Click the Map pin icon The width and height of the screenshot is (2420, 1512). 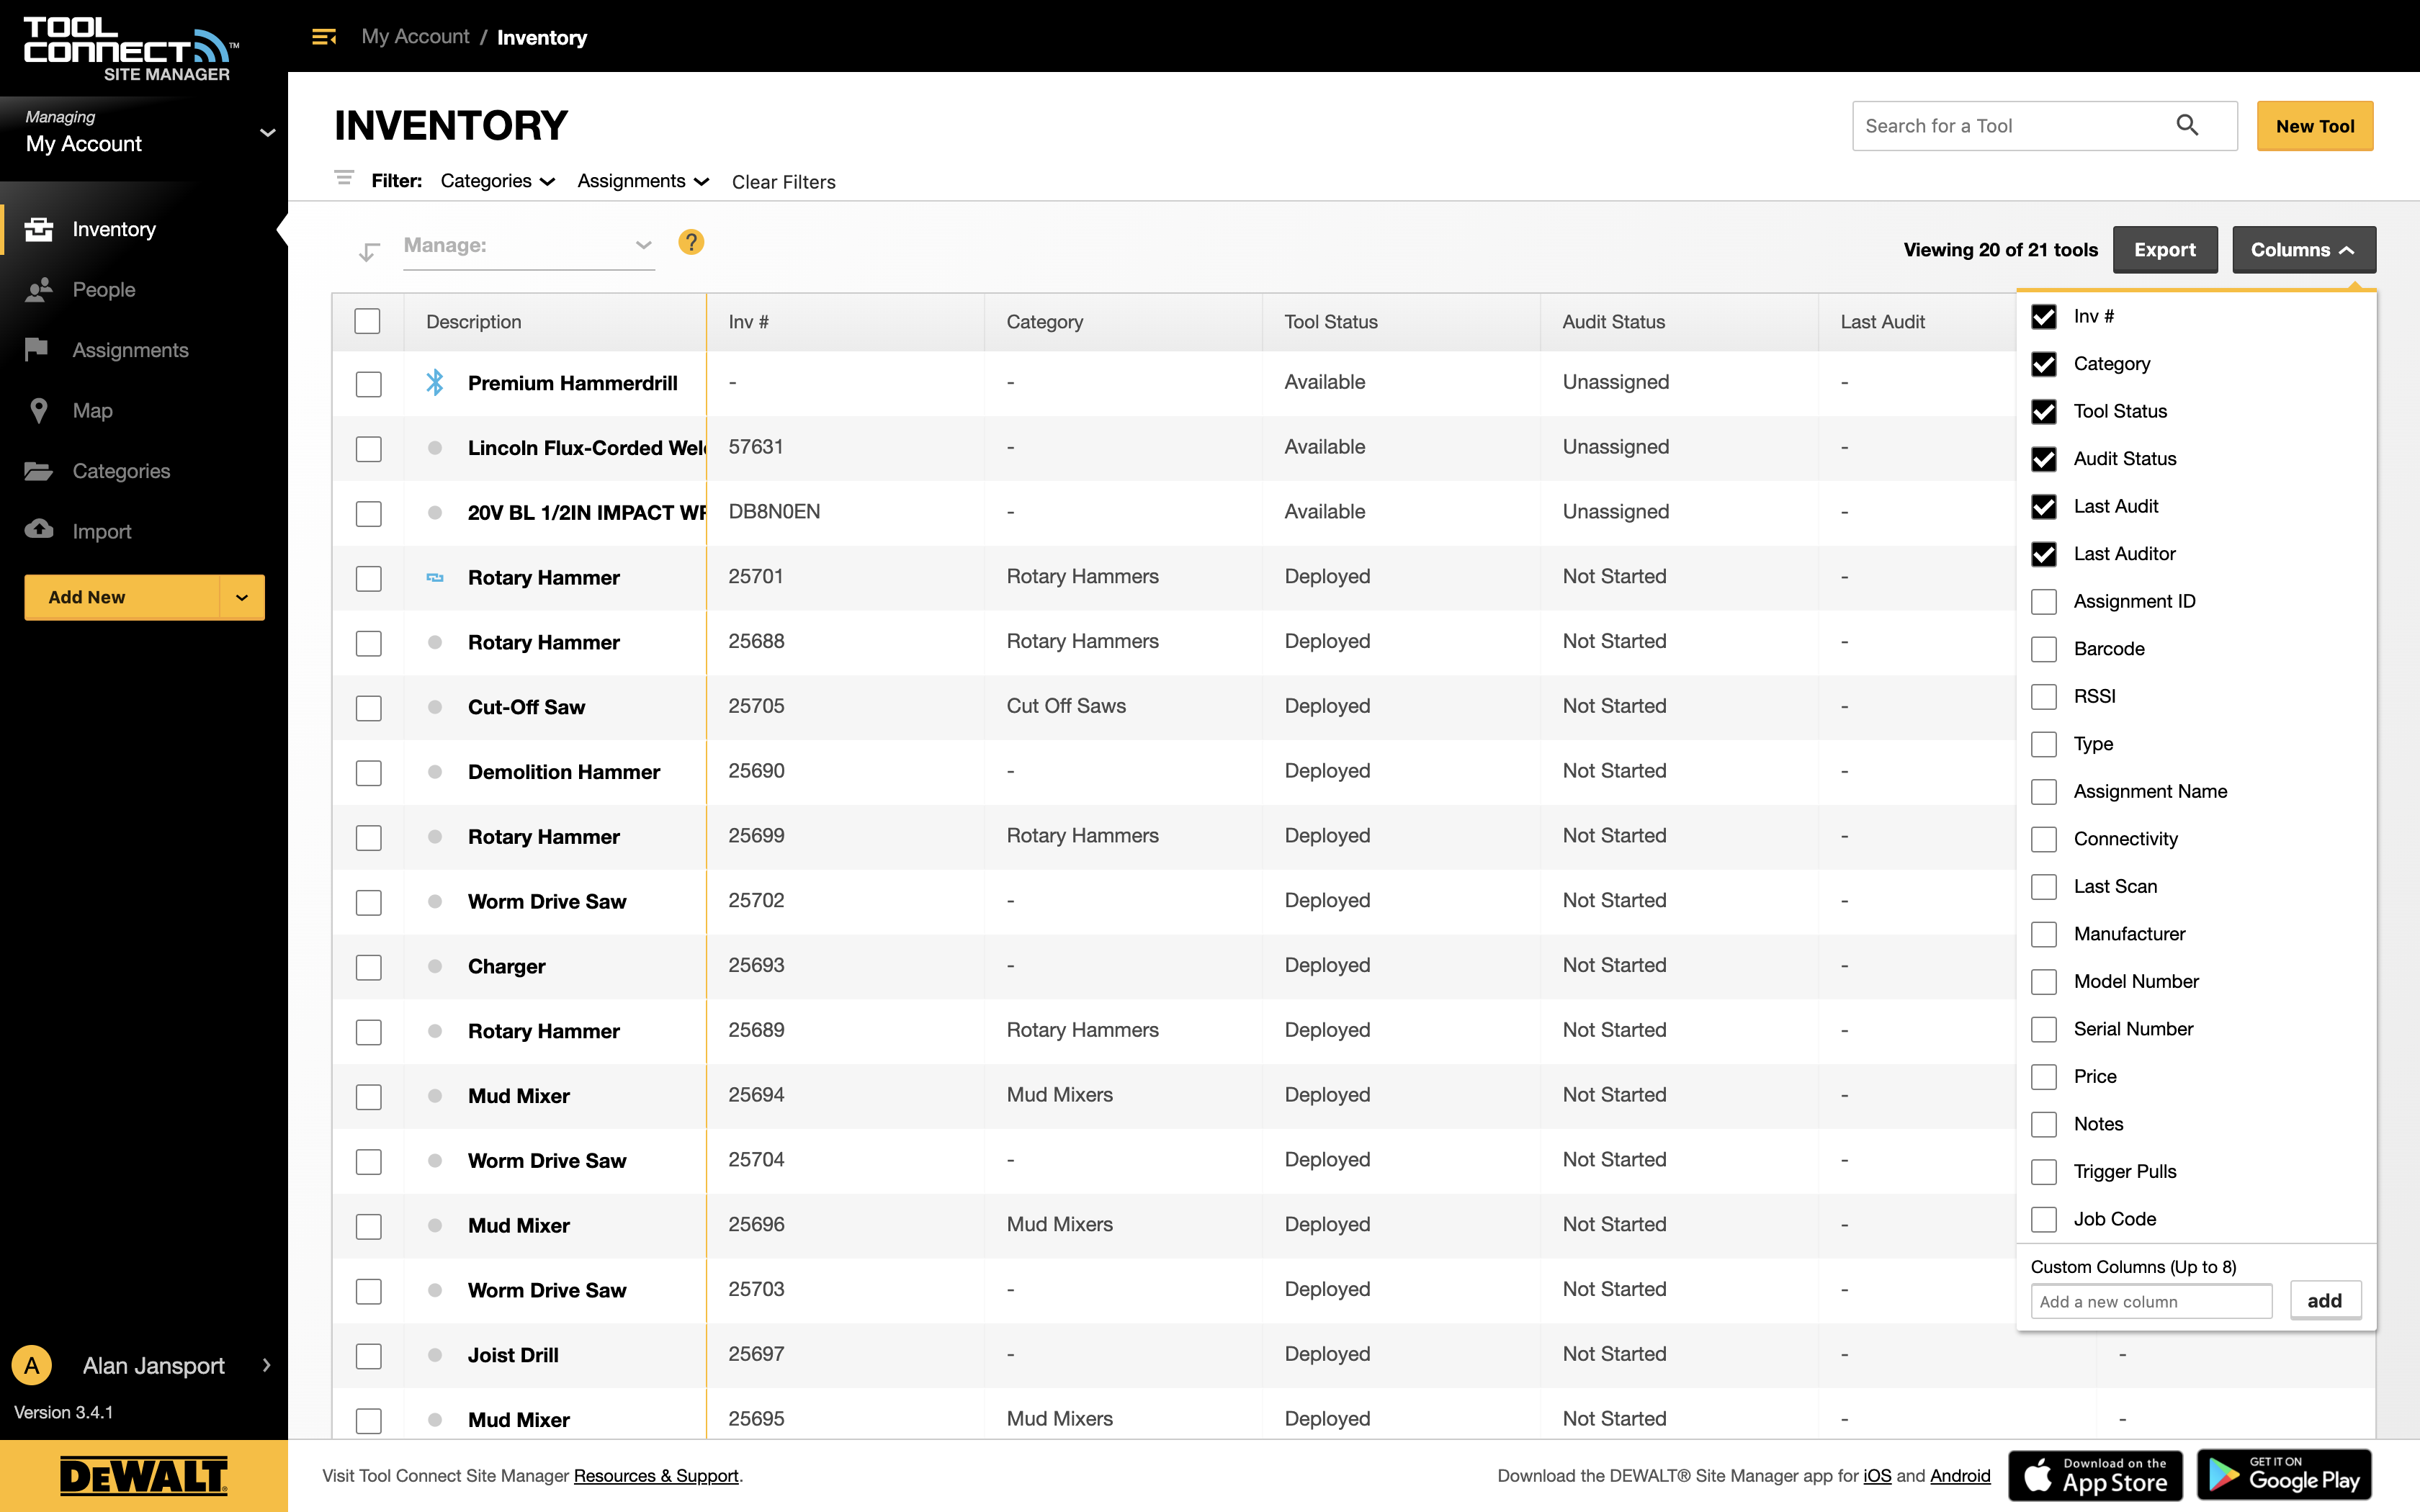[x=39, y=410]
